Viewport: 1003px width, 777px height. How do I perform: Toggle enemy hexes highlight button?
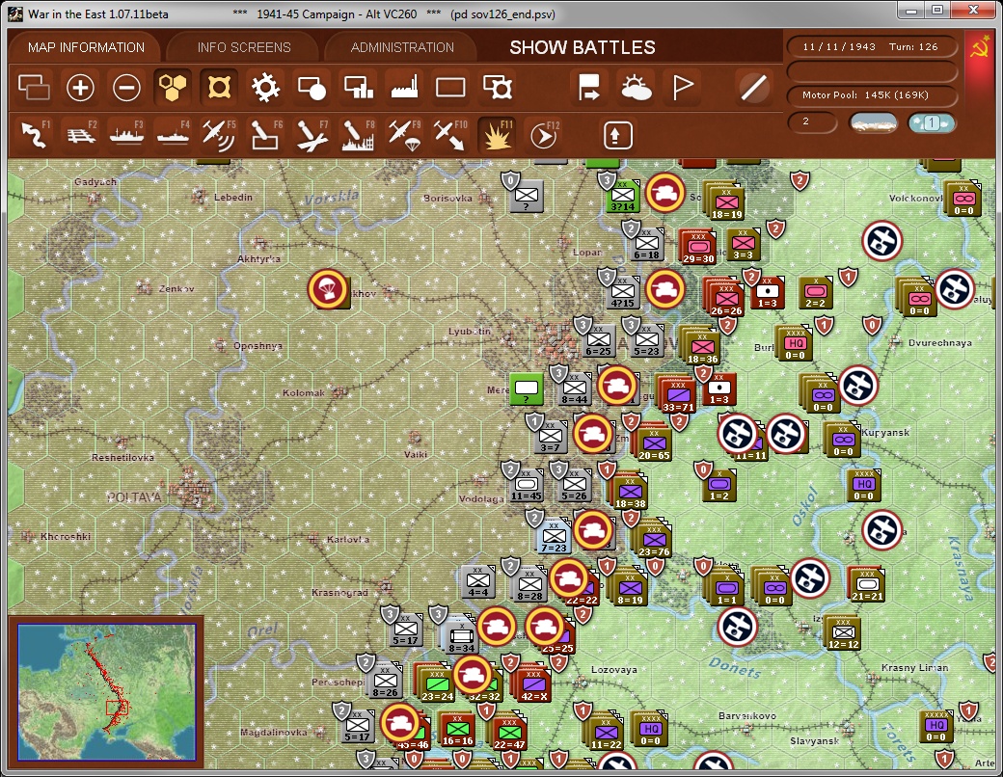click(219, 88)
